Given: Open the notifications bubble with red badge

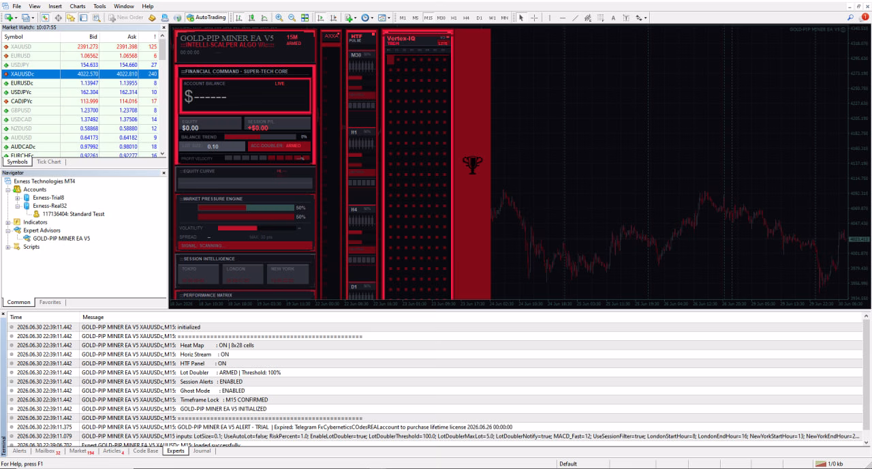Looking at the screenshot, I should click(x=863, y=17).
